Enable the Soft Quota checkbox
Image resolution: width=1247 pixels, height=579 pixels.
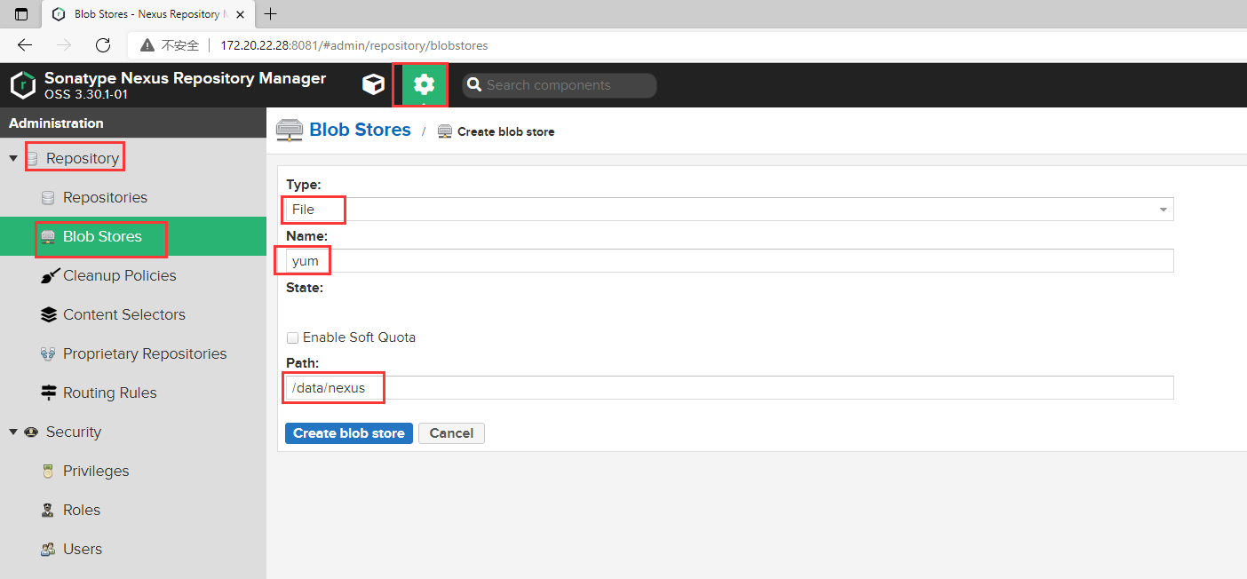tap(292, 337)
